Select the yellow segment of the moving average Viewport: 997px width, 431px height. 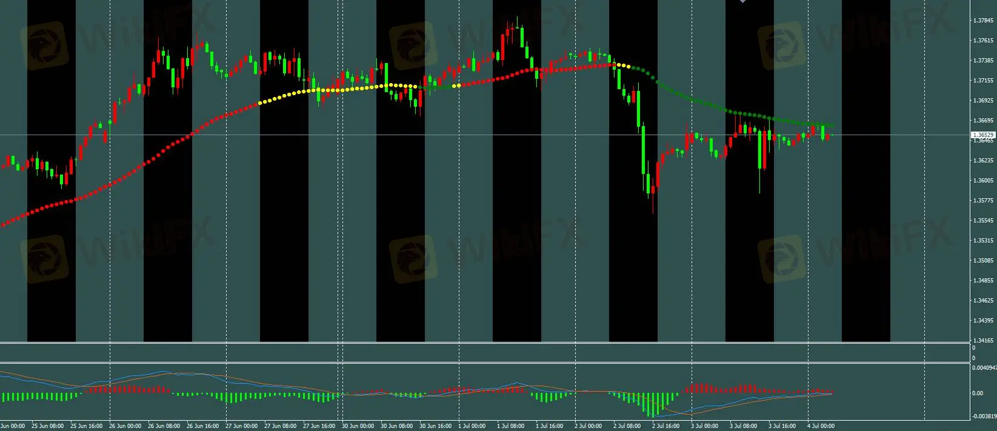pos(339,90)
